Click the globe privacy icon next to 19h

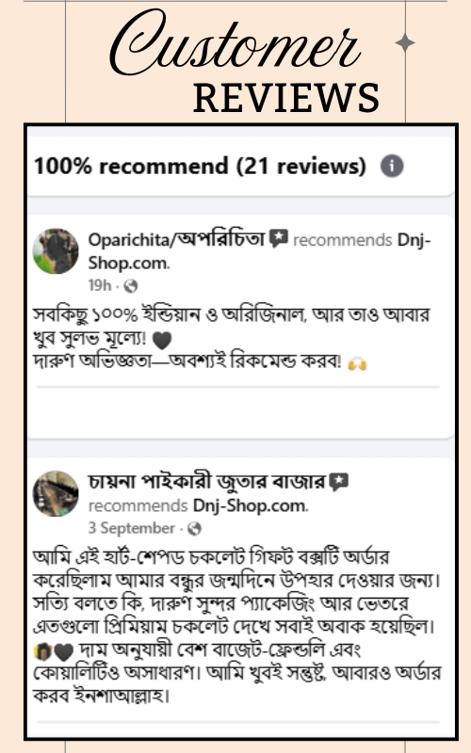pos(131,286)
